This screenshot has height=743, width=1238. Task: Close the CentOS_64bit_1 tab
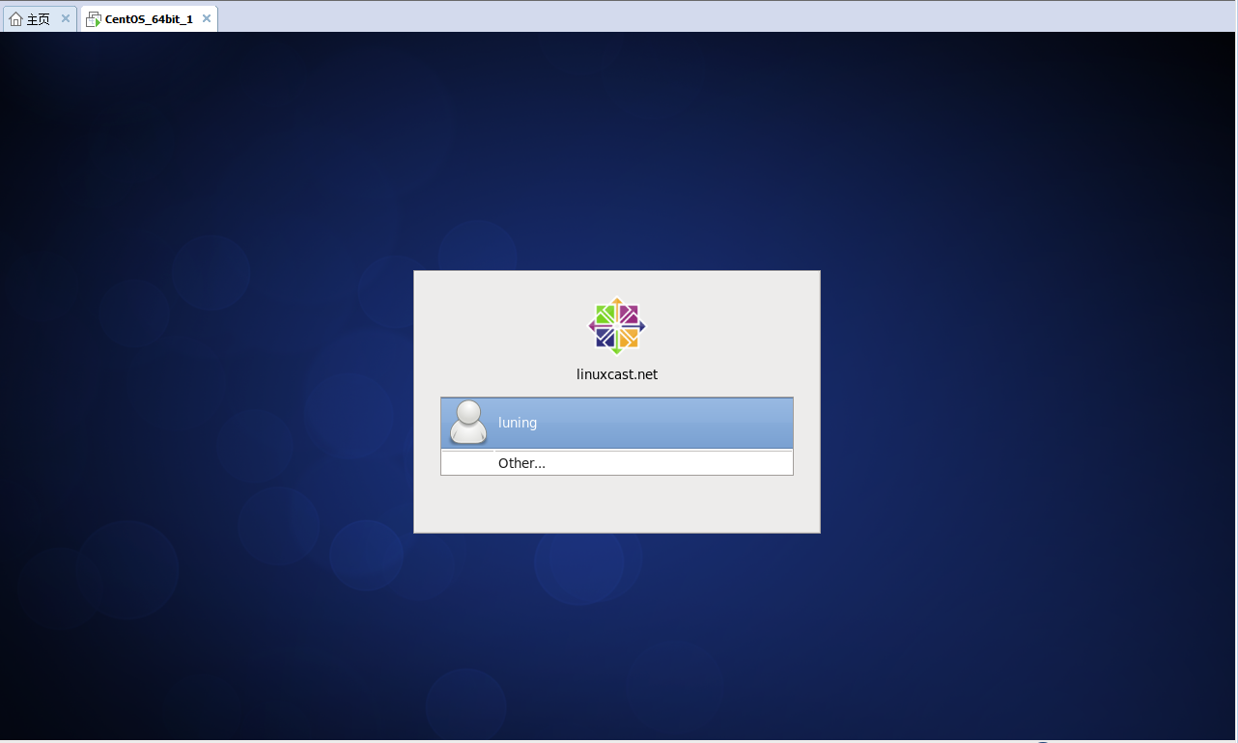click(206, 18)
